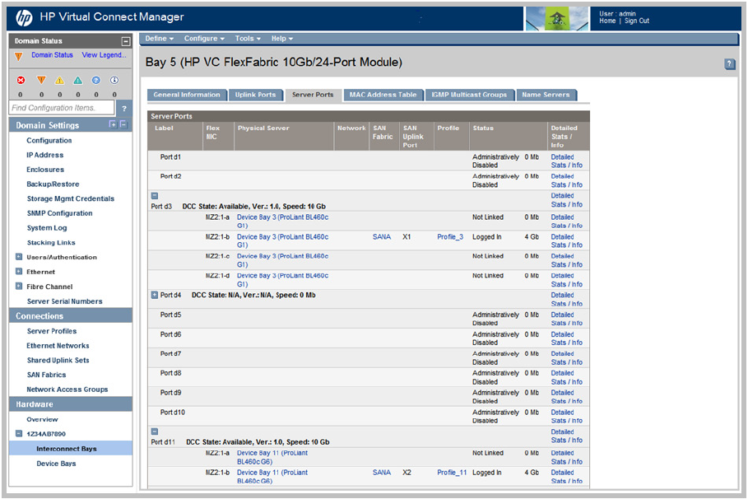The image size is (748, 499).
Task: Click the HP logo icon
Action: pos(24,17)
